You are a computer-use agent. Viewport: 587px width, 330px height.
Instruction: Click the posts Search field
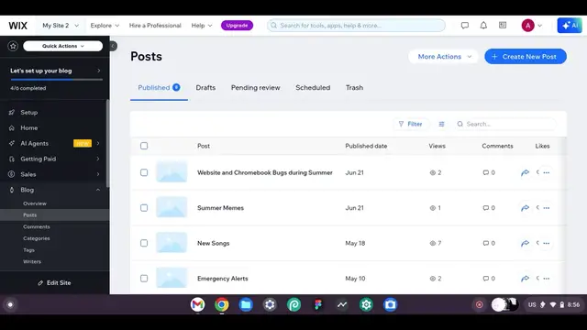click(x=505, y=124)
